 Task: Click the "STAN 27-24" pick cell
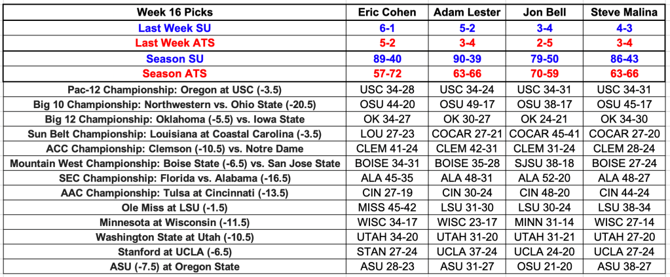click(387, 251)
